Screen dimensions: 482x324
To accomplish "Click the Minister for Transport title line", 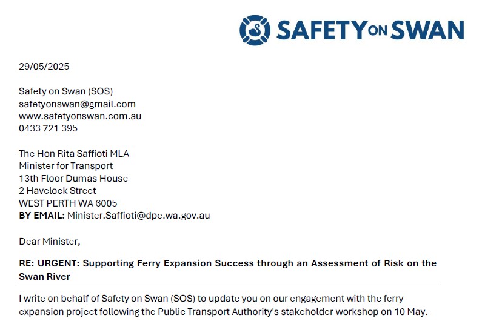I will (x=65, y=166).
